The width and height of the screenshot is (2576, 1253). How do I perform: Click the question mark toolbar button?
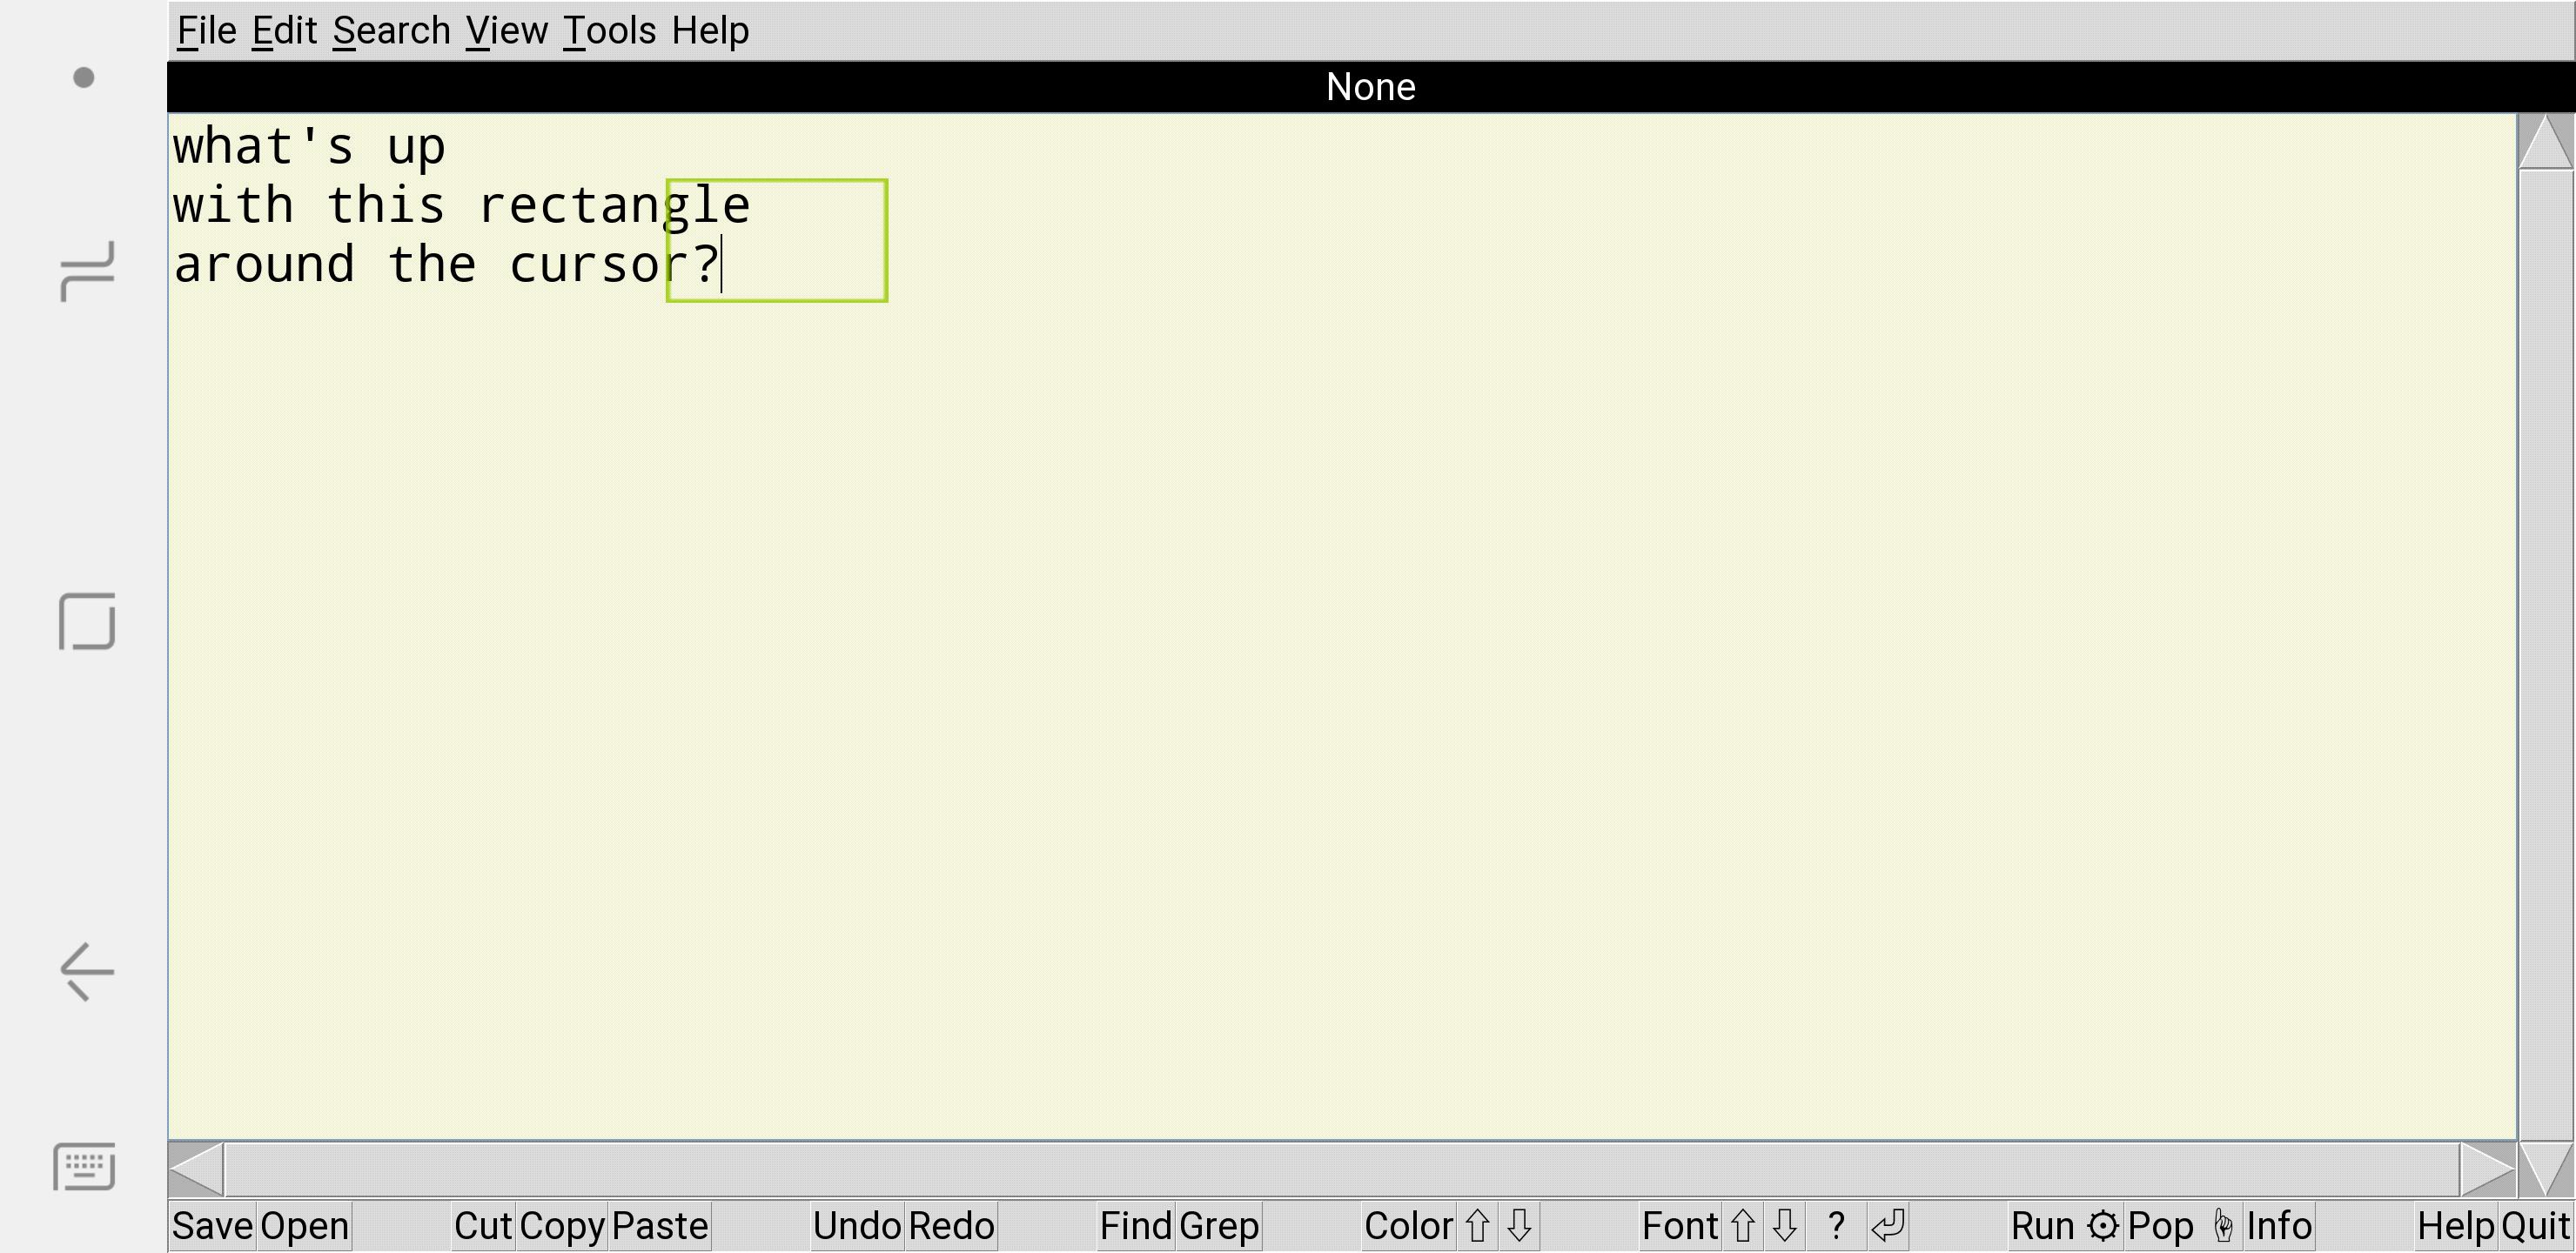point(1835,1226)
